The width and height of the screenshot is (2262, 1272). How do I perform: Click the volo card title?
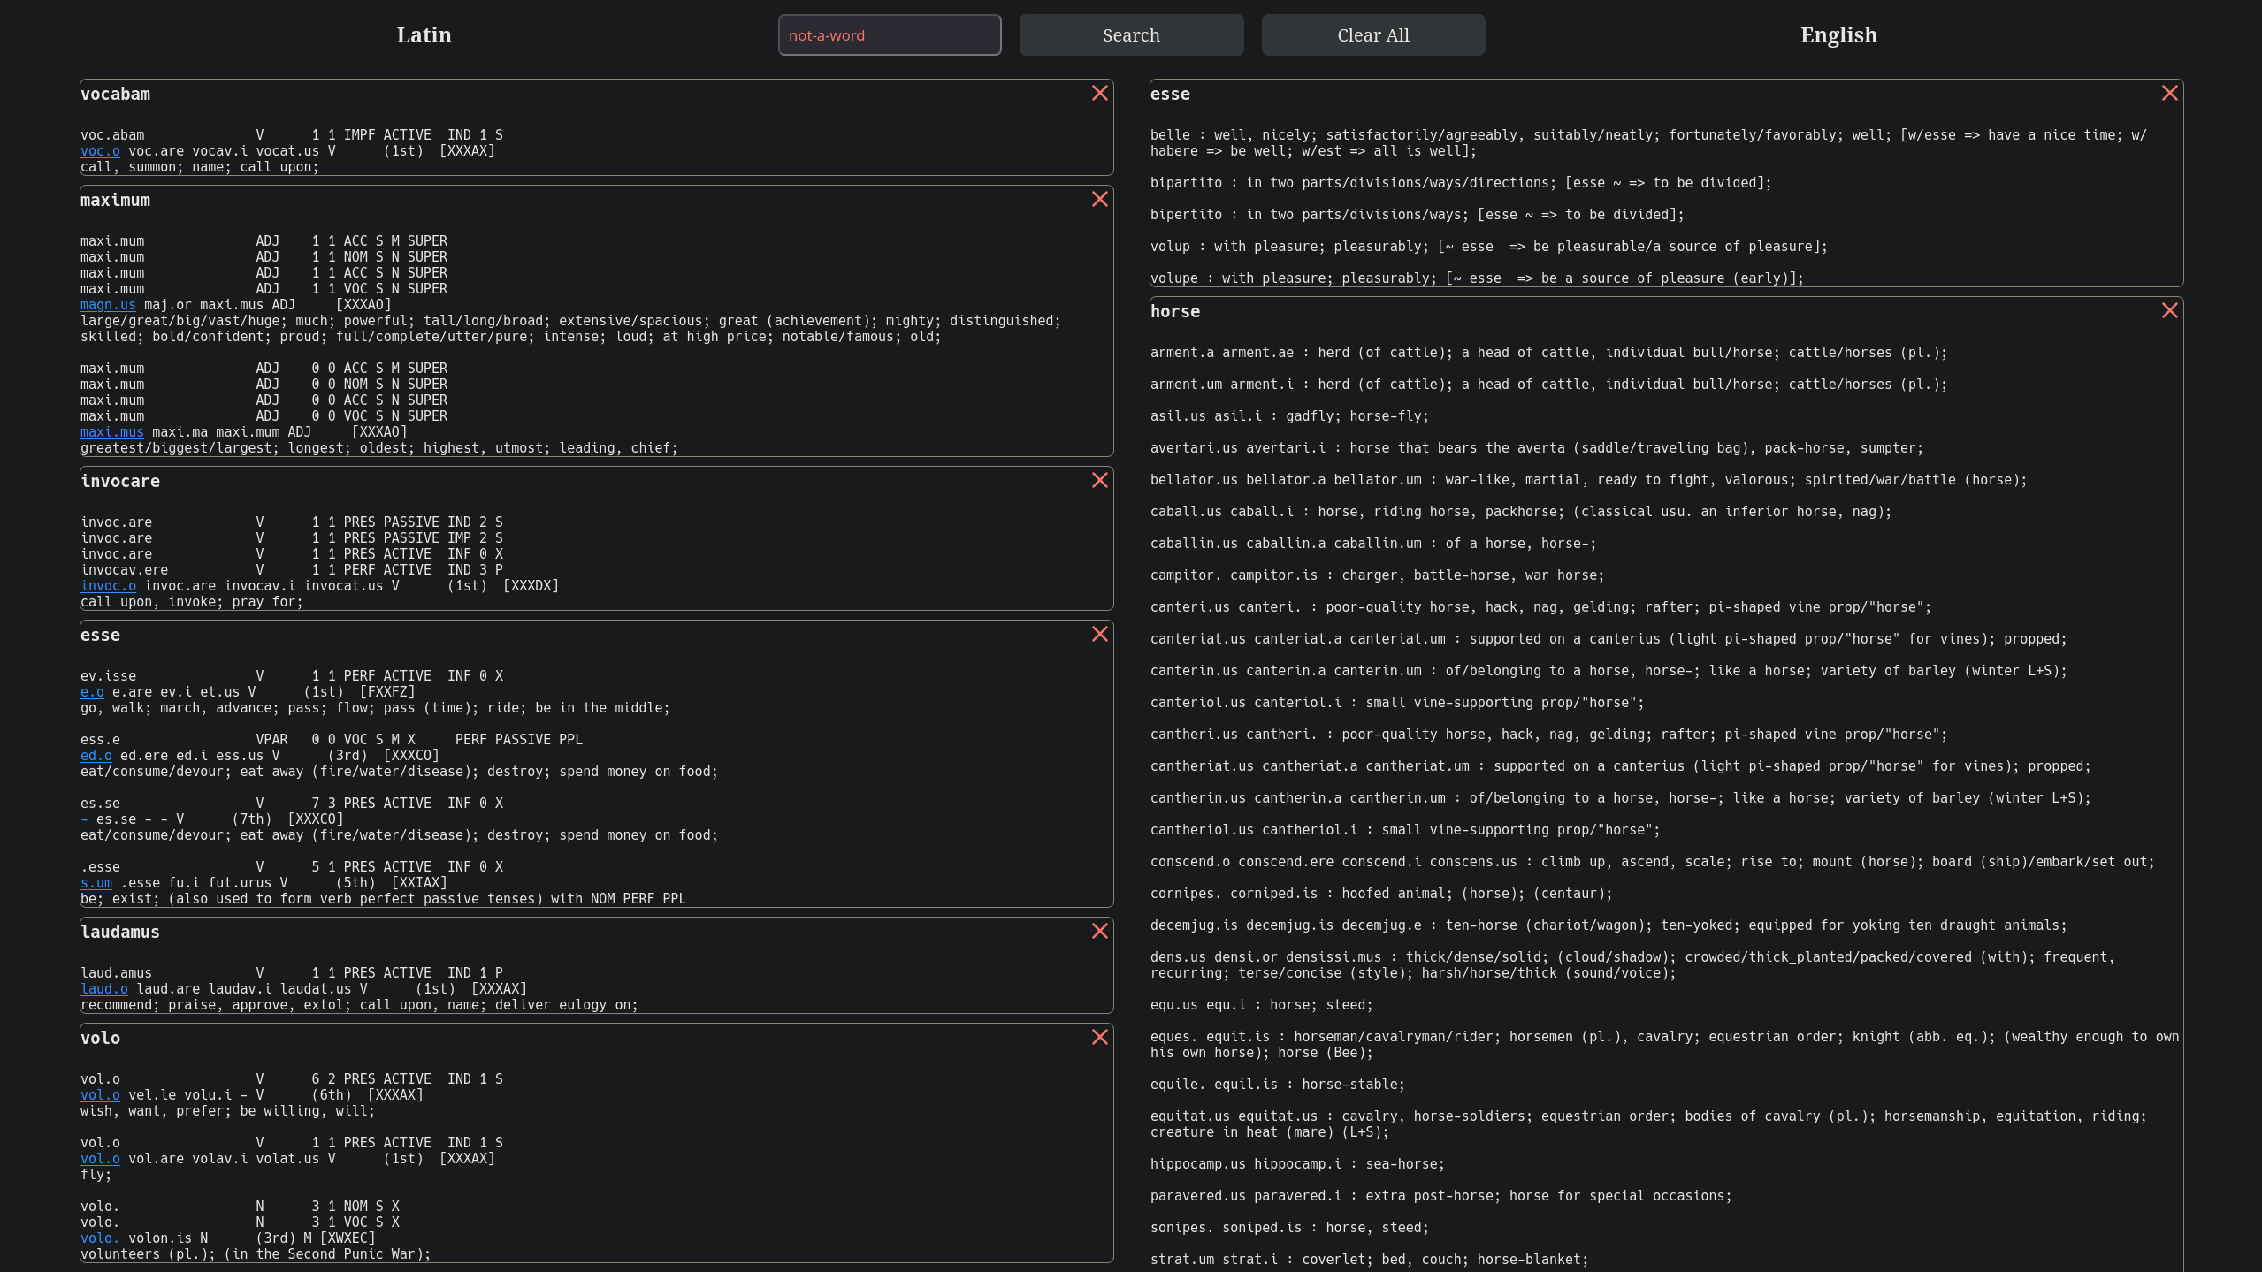[100, 1039]
